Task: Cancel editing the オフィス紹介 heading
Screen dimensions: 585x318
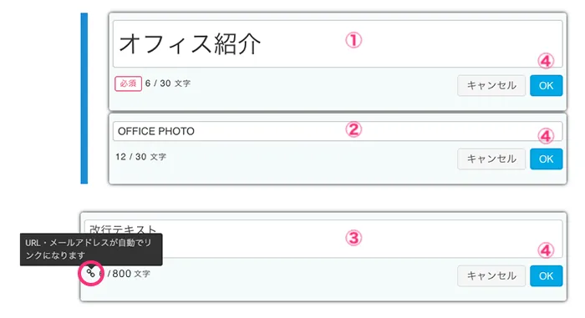Action: click(x=491, y=85)
